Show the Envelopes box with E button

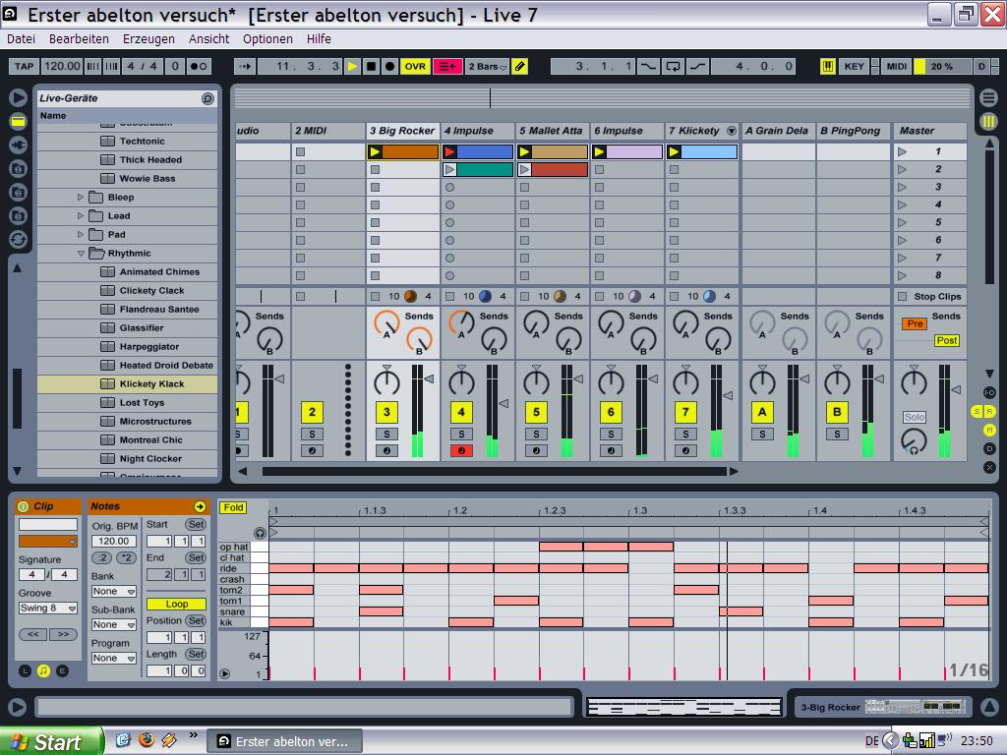[62, 670]
